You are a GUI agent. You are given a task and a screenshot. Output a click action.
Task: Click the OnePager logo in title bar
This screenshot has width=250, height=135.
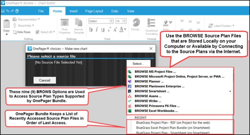pos(3,3)
